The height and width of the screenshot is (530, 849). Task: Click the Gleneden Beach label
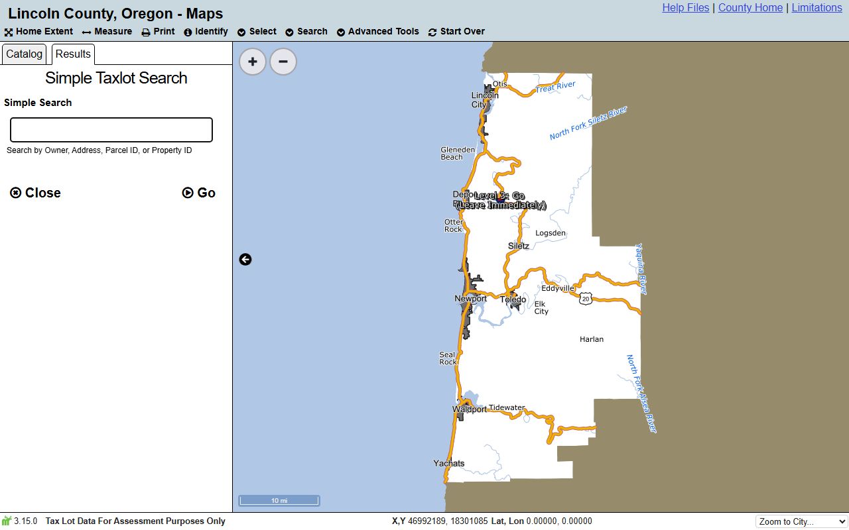pos(458,153)
